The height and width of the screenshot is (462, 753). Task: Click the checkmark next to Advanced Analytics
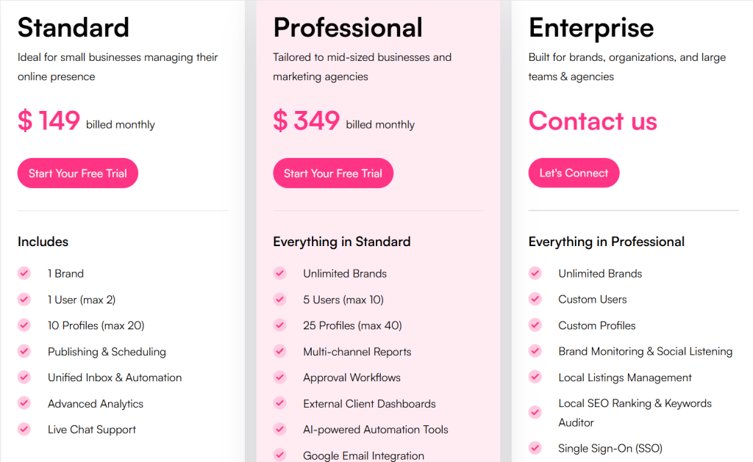[24, 403]
